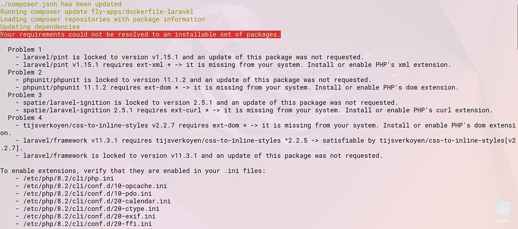The image size is (518, 229).
Task: Click the 'To enable extensions' instruction line
Action: pos(133,171)
